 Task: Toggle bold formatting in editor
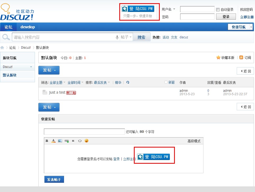pos(47,141)
